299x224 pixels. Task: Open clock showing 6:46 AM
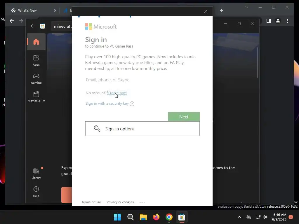coord(279,217)
